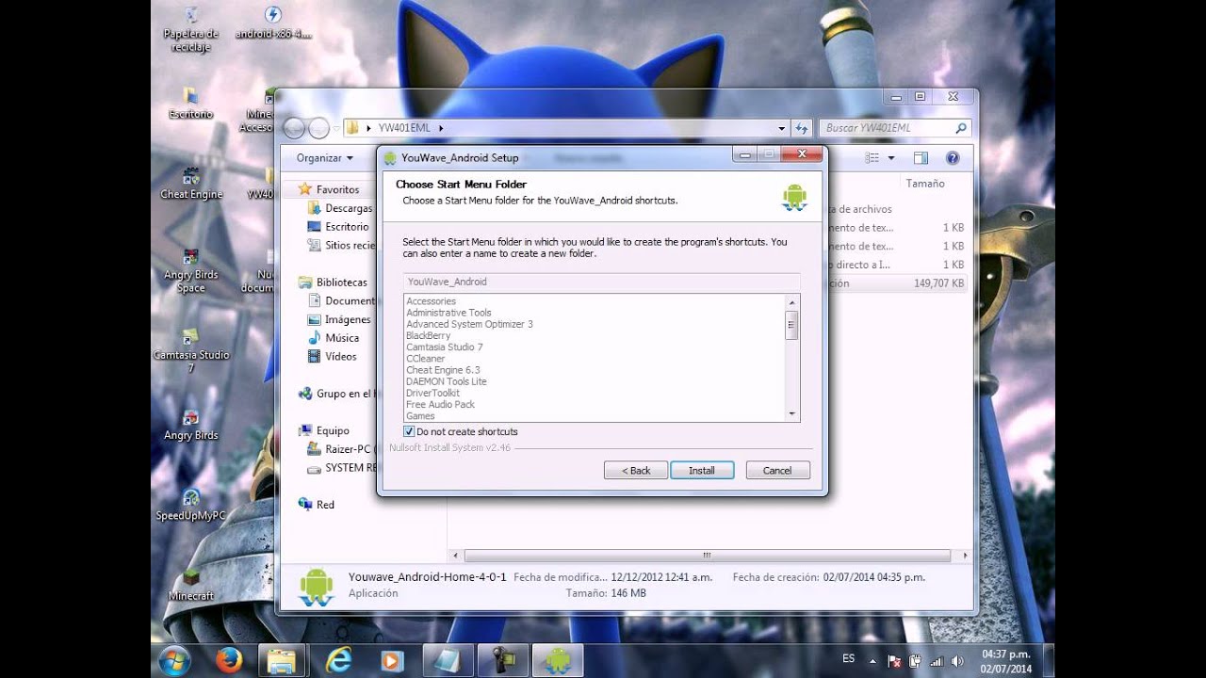Select Games in the folder list
The image size is (1206, 678).
pyautogui.click(x=420, y=415)
